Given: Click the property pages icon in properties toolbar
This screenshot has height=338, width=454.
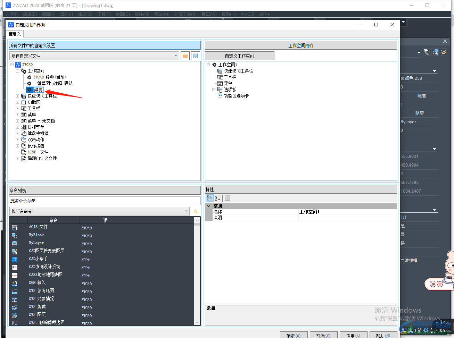Looking at the screenshot, I should pyautogui.click(x=228, y=198).
